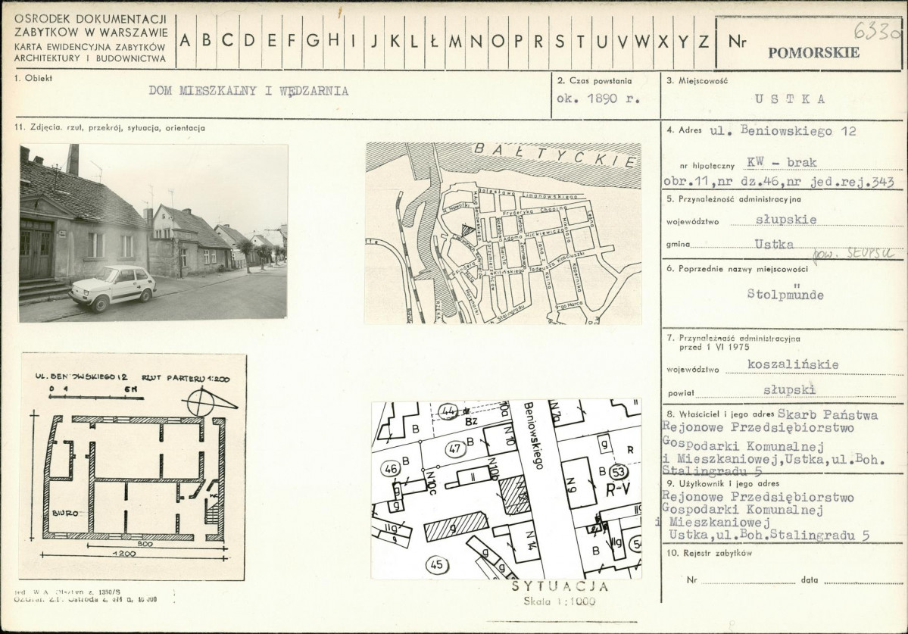Click the ground floor plan drawing
Image resolution: width=908 pixels, height=634 pixels.
pos(133,467)
